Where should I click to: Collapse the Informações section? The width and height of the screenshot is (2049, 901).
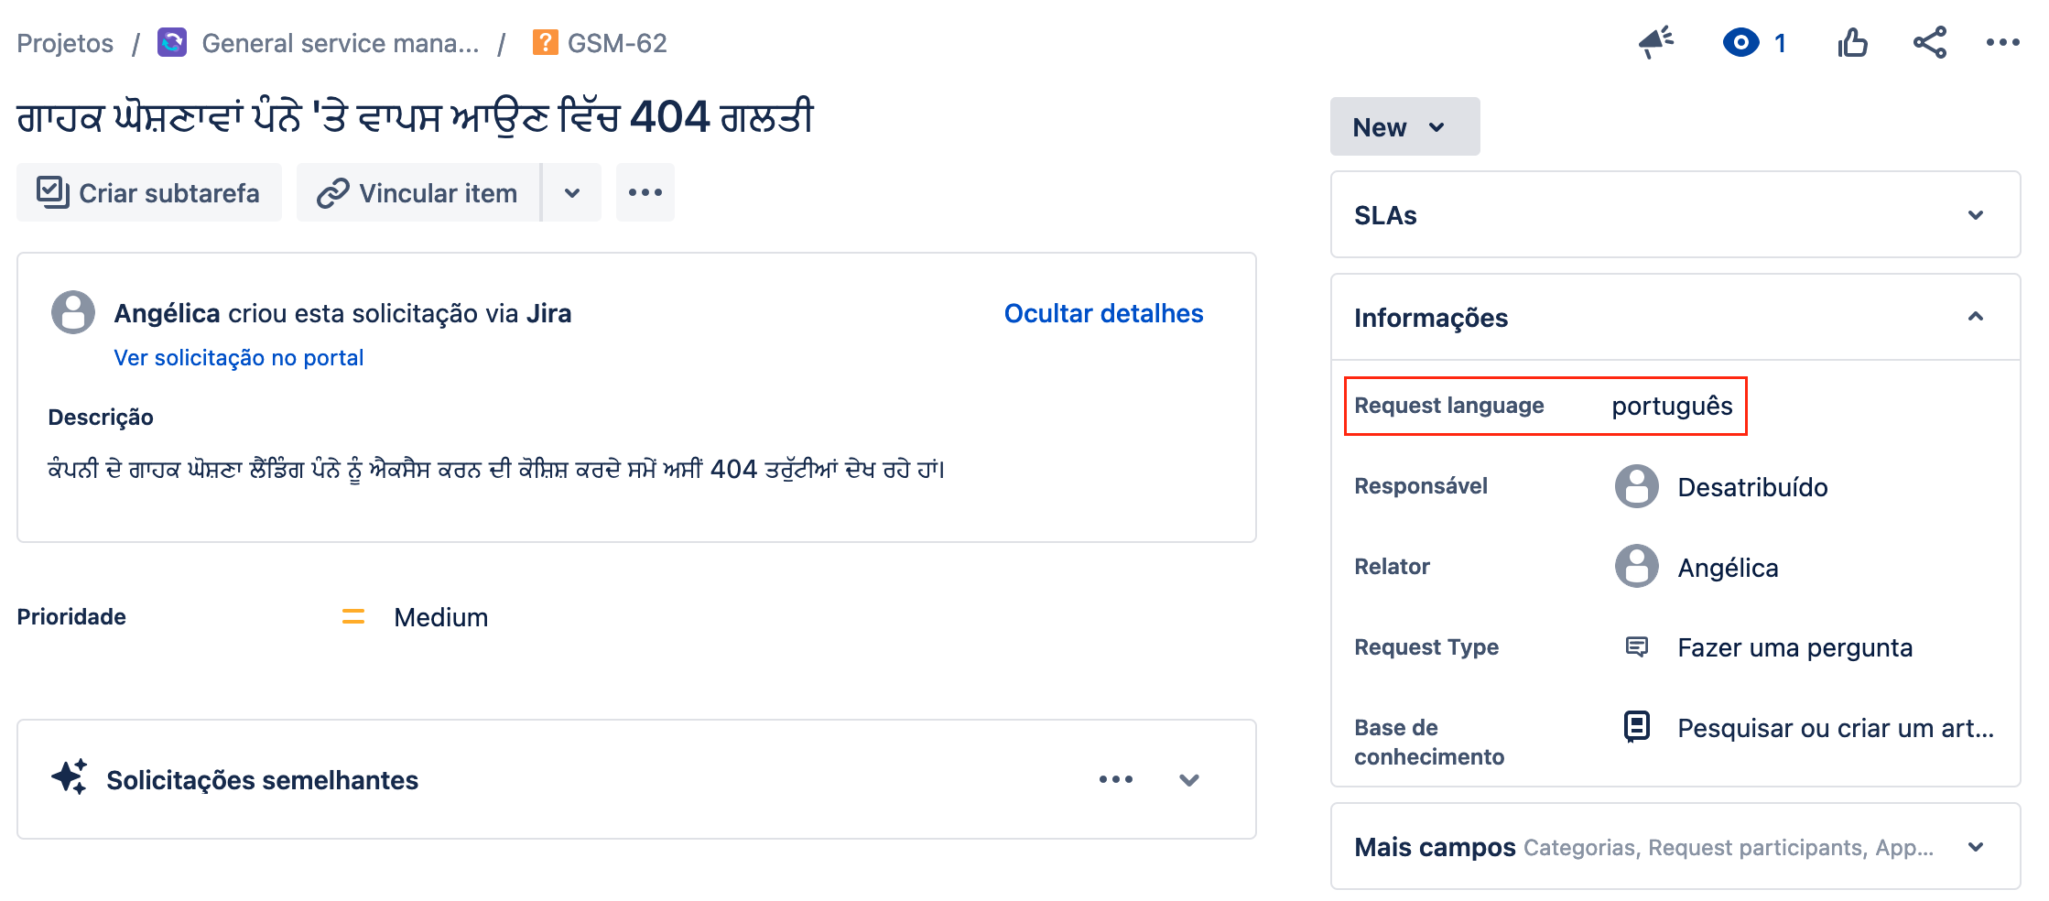coord(1975,317)
